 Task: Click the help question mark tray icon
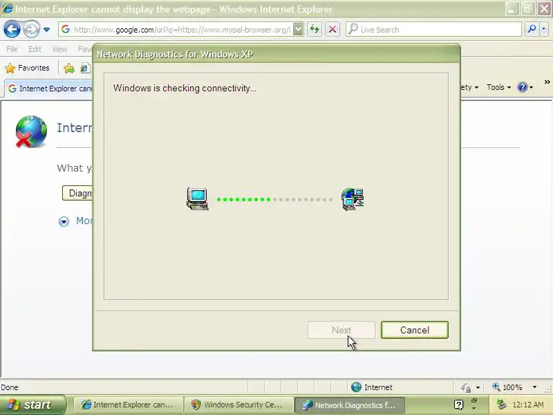(458, 405)
